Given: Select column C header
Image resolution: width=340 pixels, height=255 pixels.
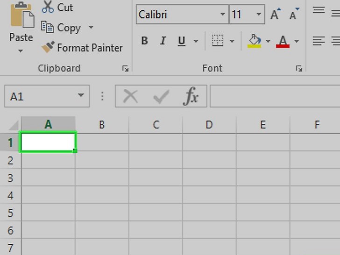Looking at the screenshot, I should click(x=156, y=125).
